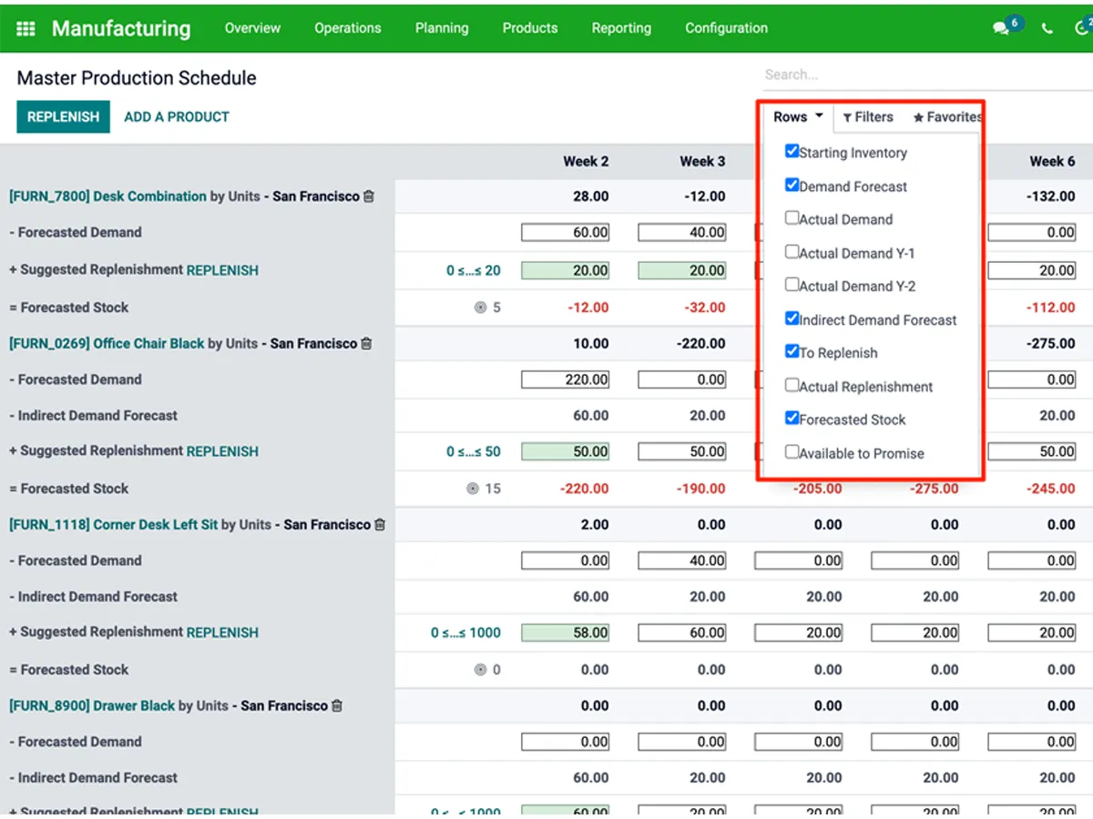Click the Week 3 column header
The width and height of the screenshot is (1093, 819).
pos(702,161)
